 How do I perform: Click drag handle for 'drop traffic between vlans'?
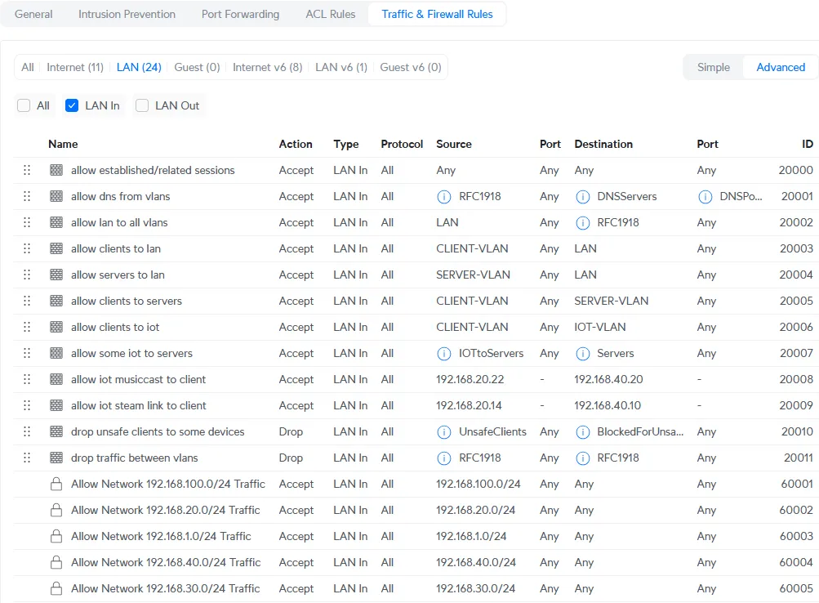tap(27, 458)
